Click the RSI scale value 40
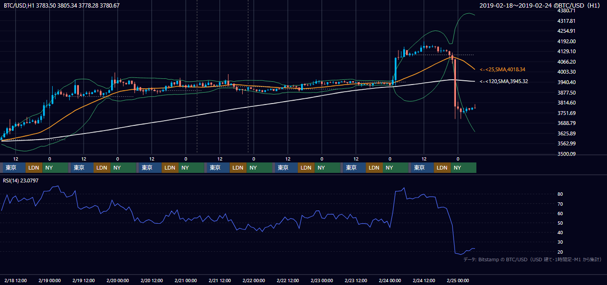The image size is (607, 285). 560,232
